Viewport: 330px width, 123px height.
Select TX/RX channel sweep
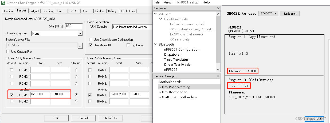coord(186,34)
